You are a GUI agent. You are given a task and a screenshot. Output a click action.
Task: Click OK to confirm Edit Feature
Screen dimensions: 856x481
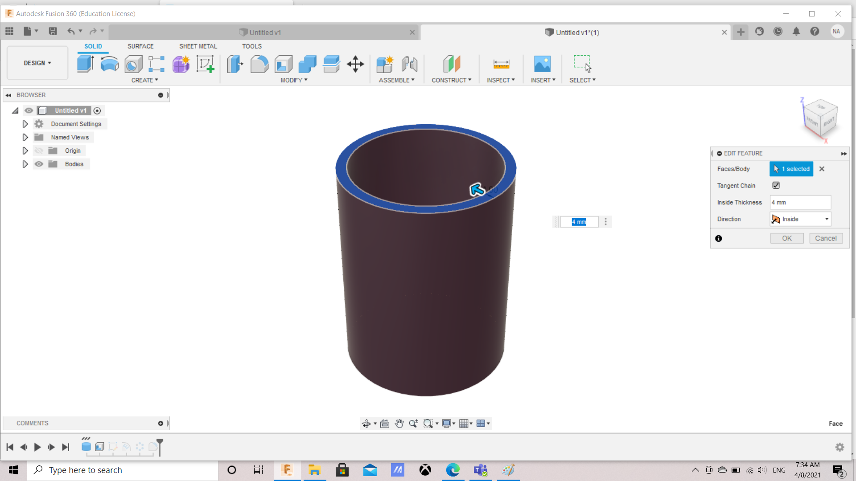click(x=786, y=238)
